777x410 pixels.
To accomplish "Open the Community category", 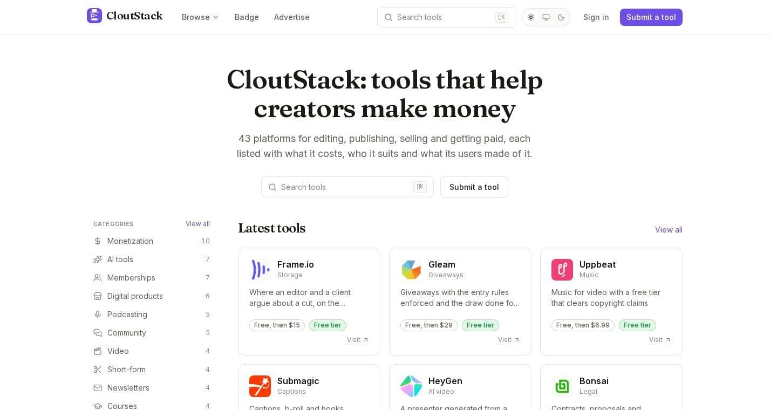I will [152, 333].
